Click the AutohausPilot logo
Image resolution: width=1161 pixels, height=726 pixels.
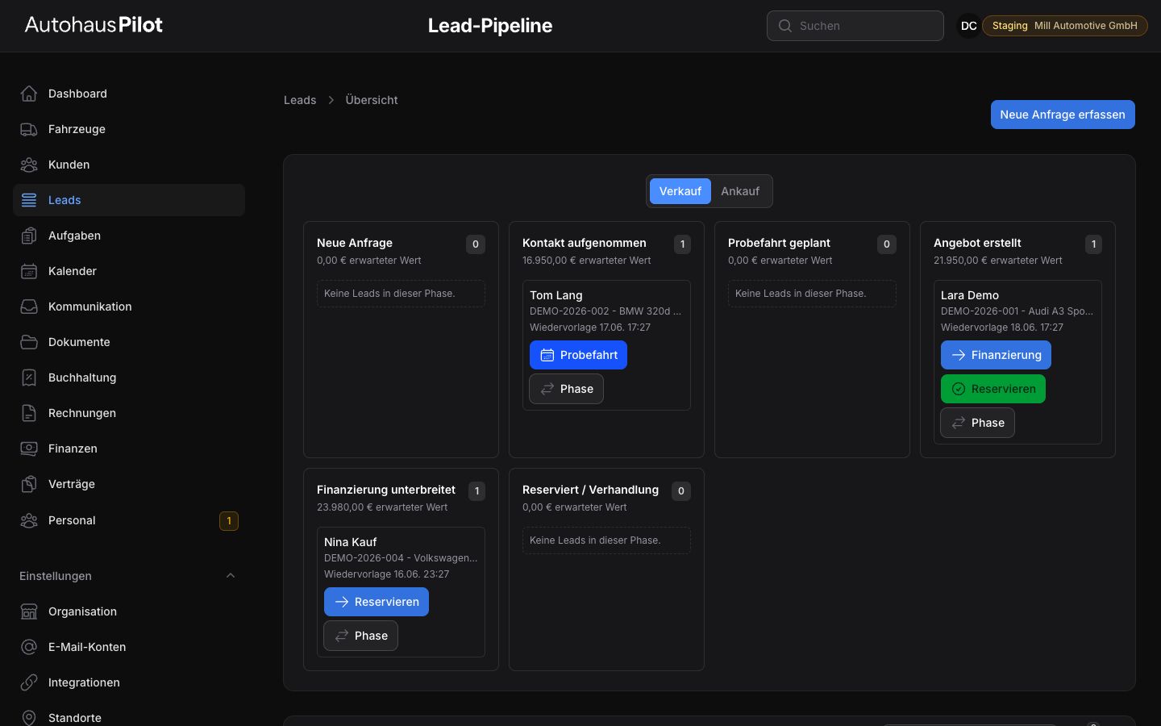pyautogui.click(x=94, y=25)
